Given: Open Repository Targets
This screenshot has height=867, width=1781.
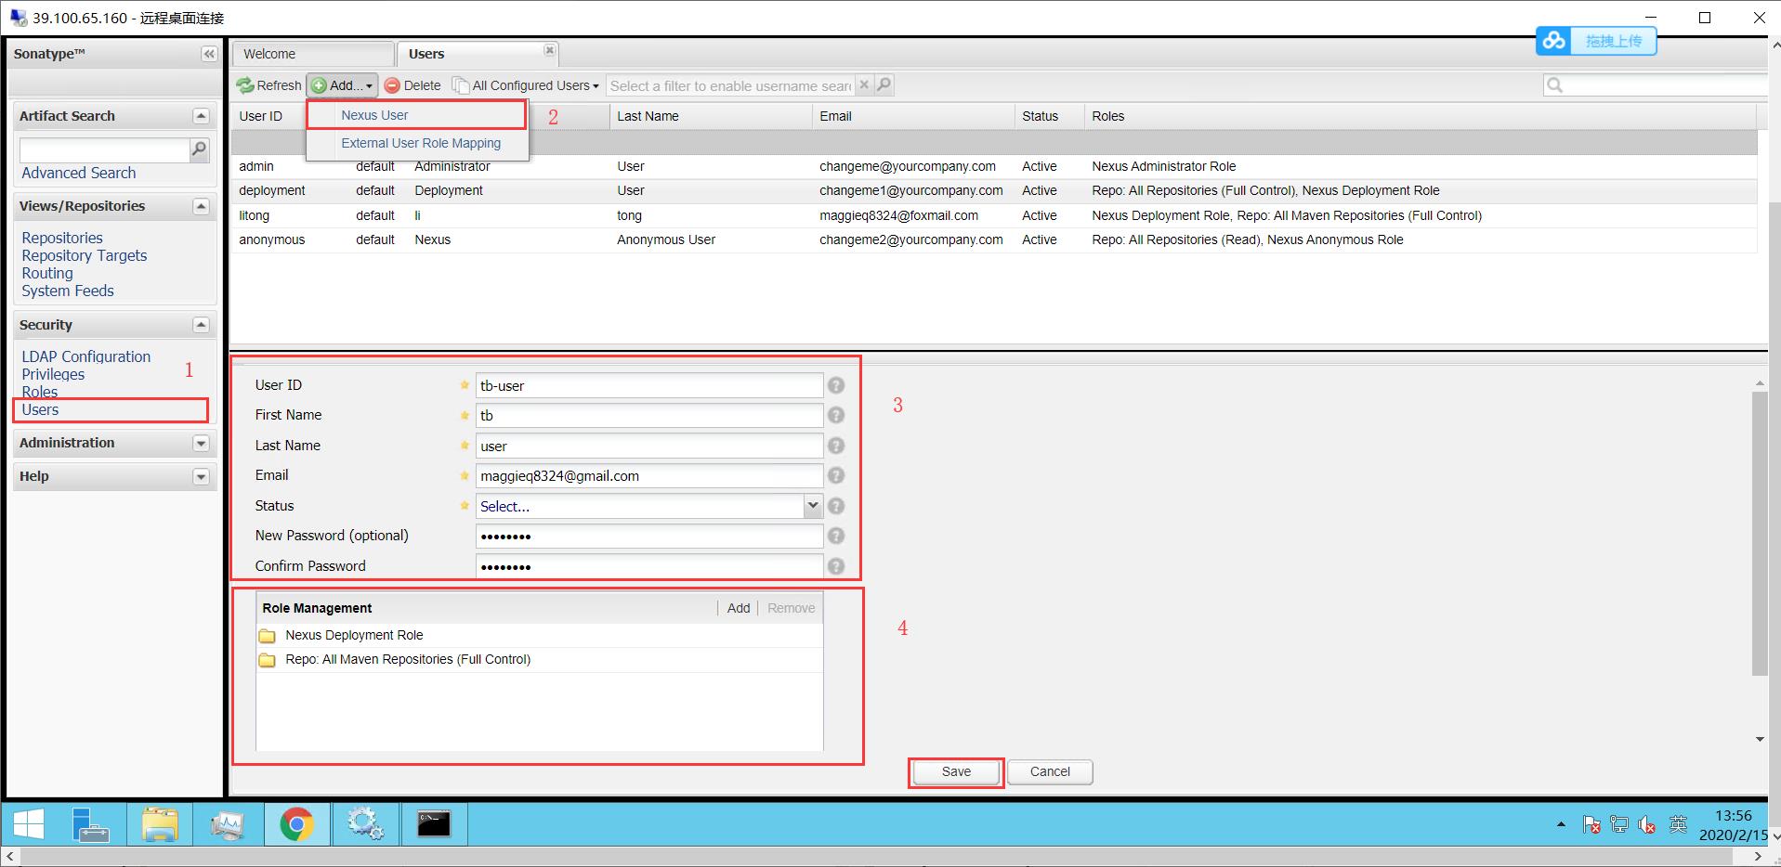Looking at the screenshot, I should 85,255.
